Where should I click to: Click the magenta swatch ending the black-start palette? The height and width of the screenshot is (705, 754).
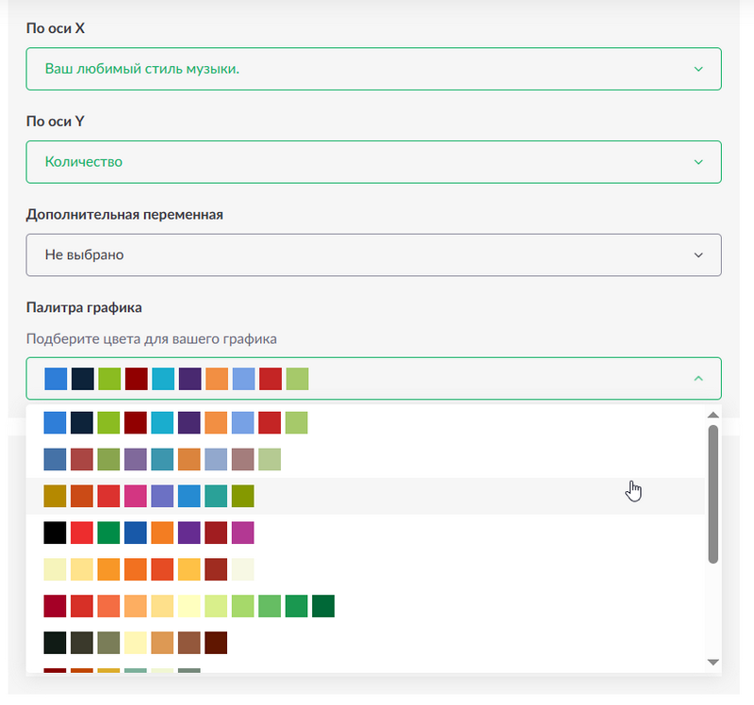click(243, 533)
